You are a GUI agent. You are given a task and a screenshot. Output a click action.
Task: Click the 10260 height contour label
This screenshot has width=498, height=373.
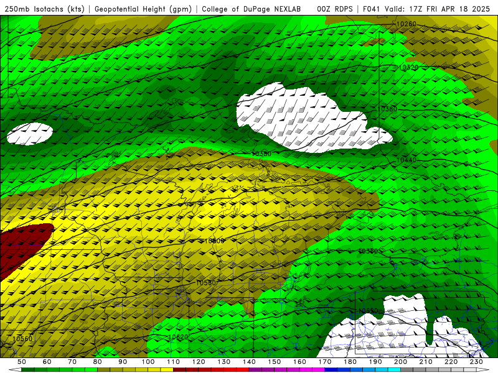click(x=406, y=24)
